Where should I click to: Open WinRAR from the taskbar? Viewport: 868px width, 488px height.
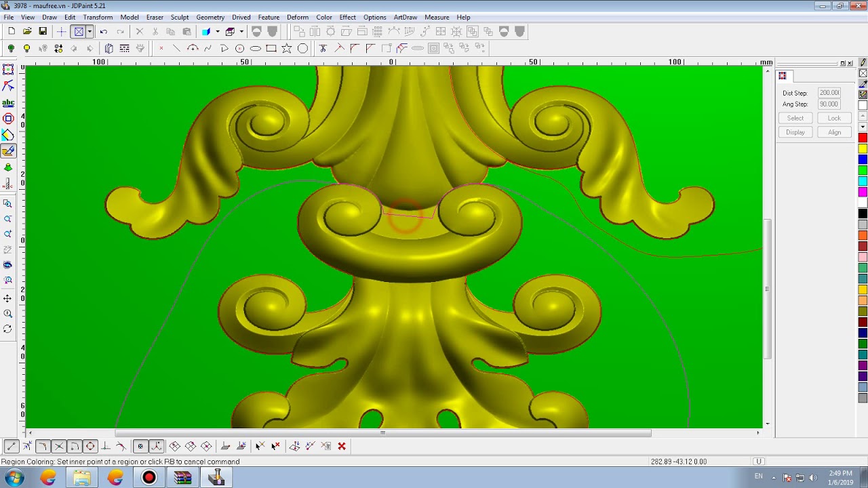[x=182, y=478]
